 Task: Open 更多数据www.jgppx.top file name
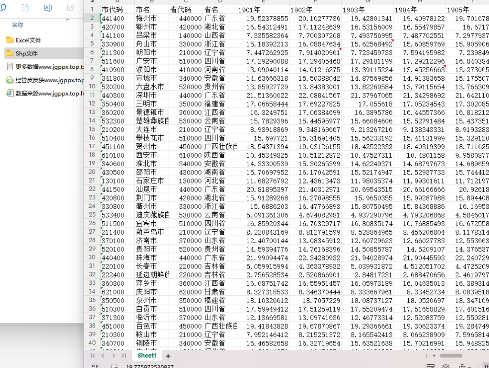(50, 67)
